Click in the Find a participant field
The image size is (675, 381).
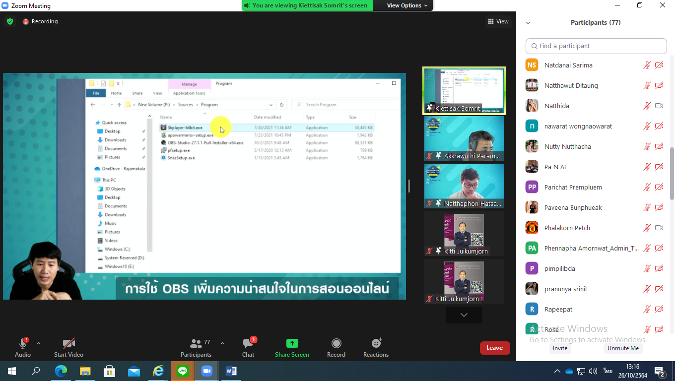(596, 46)
